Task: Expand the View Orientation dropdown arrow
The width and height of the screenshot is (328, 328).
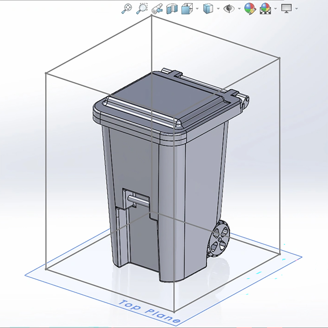Action: pos(197,9)
